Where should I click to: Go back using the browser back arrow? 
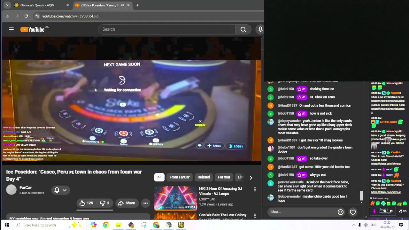click(8, 16)
